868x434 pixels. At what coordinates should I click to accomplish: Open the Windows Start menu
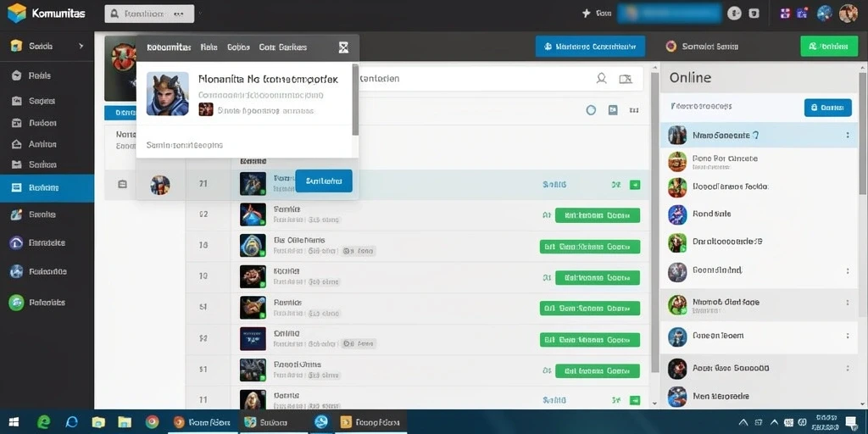click(x=14, y=422)
